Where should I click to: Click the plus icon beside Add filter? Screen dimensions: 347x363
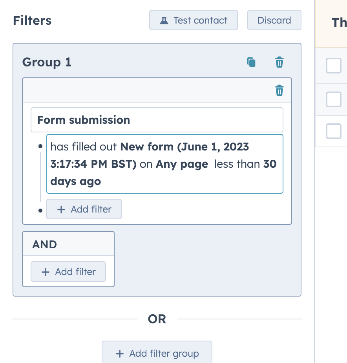tap(61, 209)
